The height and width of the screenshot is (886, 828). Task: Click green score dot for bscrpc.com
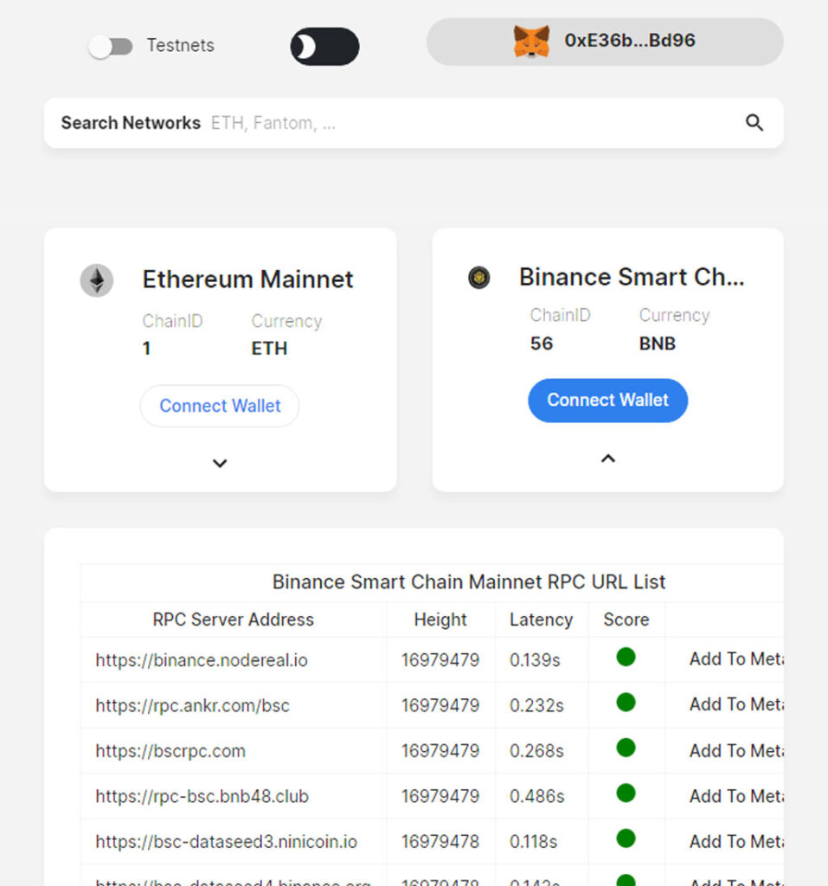(626, 748)
